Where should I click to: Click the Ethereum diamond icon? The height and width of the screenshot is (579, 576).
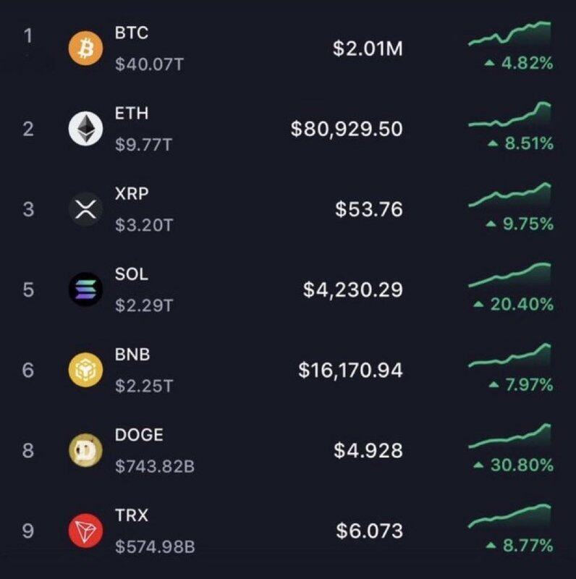[x=85, y=129]
